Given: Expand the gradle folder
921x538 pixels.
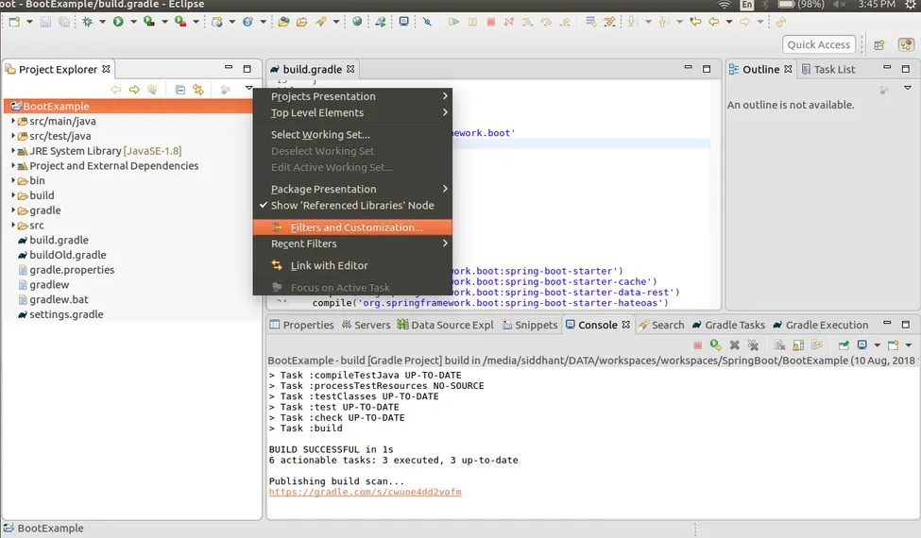Looking at the screenshot, I should [x=13, y=210].
